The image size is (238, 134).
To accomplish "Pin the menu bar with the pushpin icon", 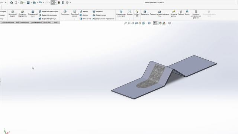I will [6, 3].
